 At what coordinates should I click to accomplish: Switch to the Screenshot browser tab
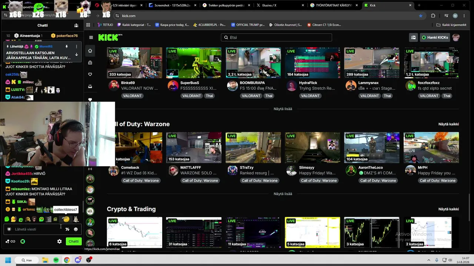(173, 5)
